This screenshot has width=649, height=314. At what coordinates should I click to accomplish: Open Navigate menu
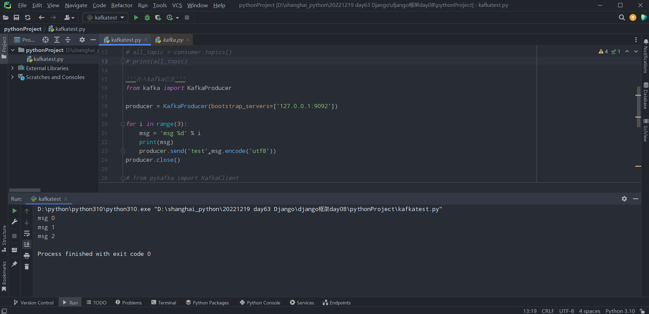coord(76,5)
